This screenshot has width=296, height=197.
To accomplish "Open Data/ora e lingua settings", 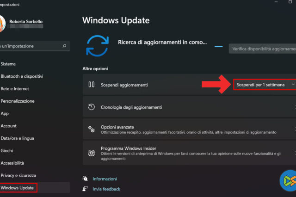I will (x=18, y=138).
